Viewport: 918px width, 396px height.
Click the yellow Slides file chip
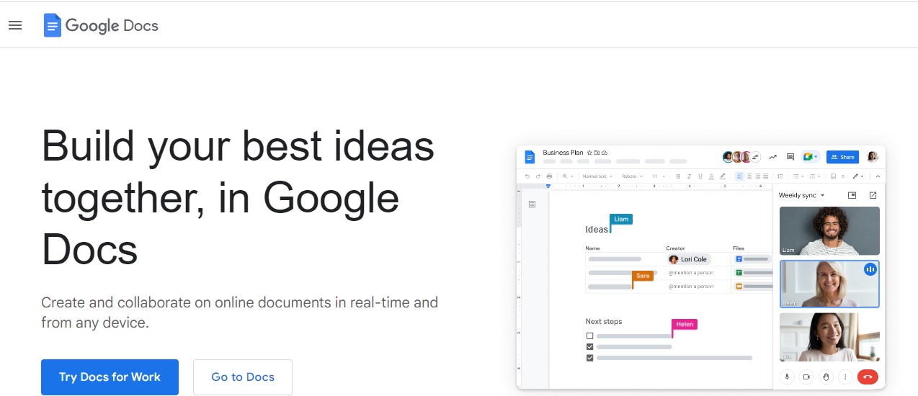(x=753, y=287)
